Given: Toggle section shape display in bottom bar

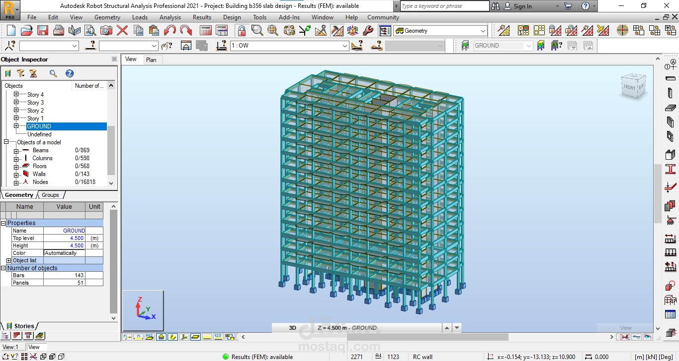Looking at the screenshot, I should [x=184, y=337].
